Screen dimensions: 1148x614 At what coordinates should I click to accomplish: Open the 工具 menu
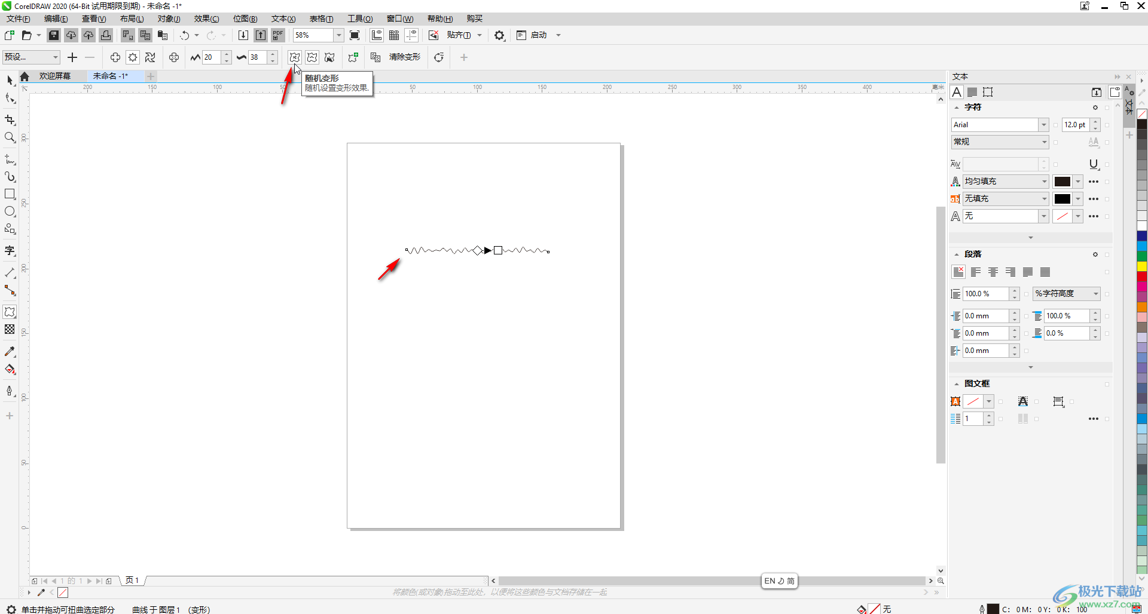[360, 19]
